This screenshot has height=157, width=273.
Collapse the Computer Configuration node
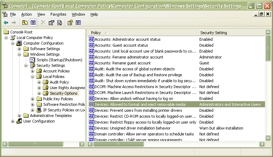click(x=13, y=43)
